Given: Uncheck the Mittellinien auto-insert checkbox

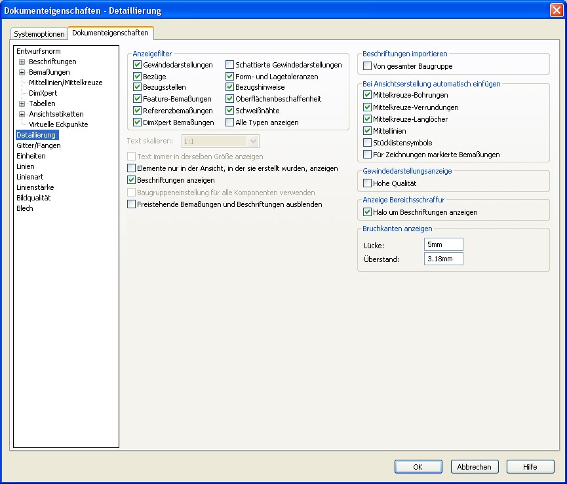Looking at the screenshot, I should pos(367,130).
